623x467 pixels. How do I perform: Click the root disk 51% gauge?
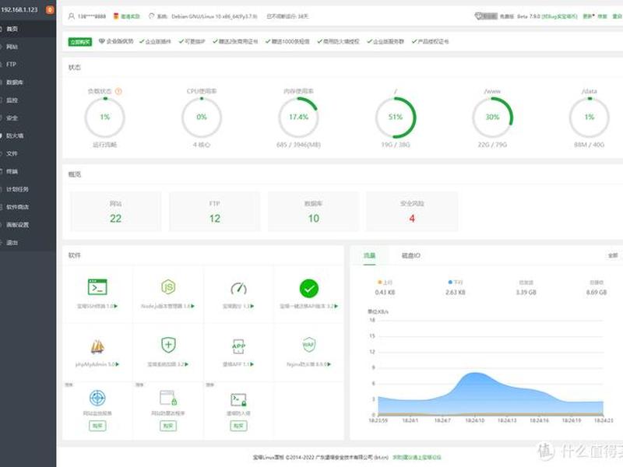tap(396, 118)
